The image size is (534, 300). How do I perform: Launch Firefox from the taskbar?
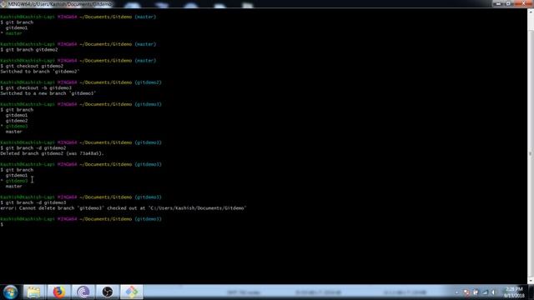(58, 292)
